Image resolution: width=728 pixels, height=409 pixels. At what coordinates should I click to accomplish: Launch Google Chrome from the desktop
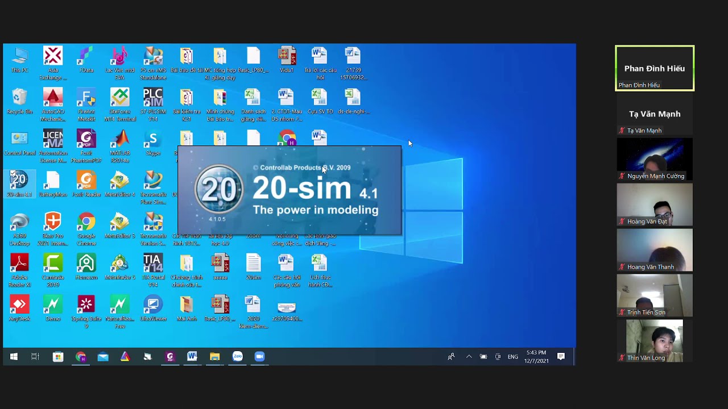coord(86,229)
